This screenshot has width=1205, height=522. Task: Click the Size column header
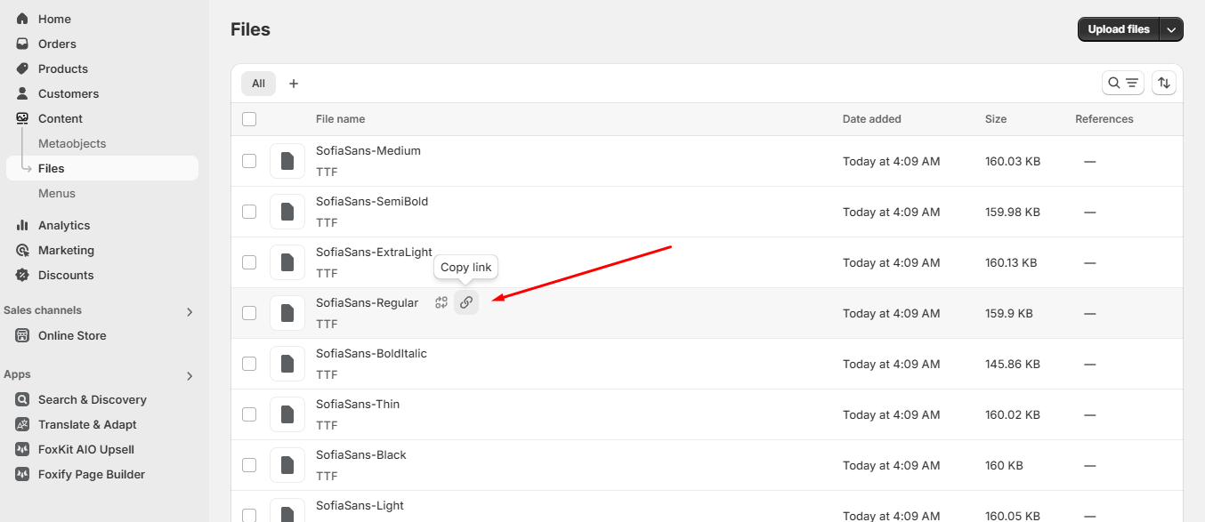click(x=996, y=119)
